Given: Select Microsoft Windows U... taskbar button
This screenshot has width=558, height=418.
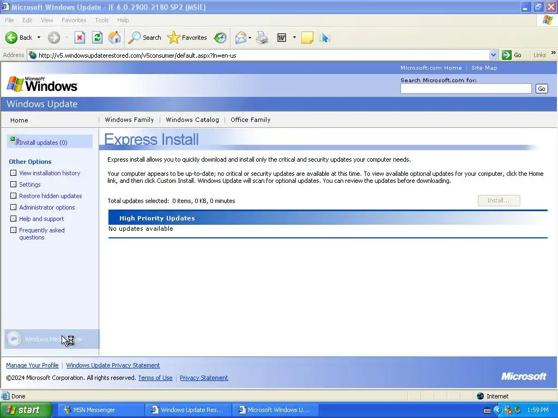Looking at the screenshot, I should point(275,410).
